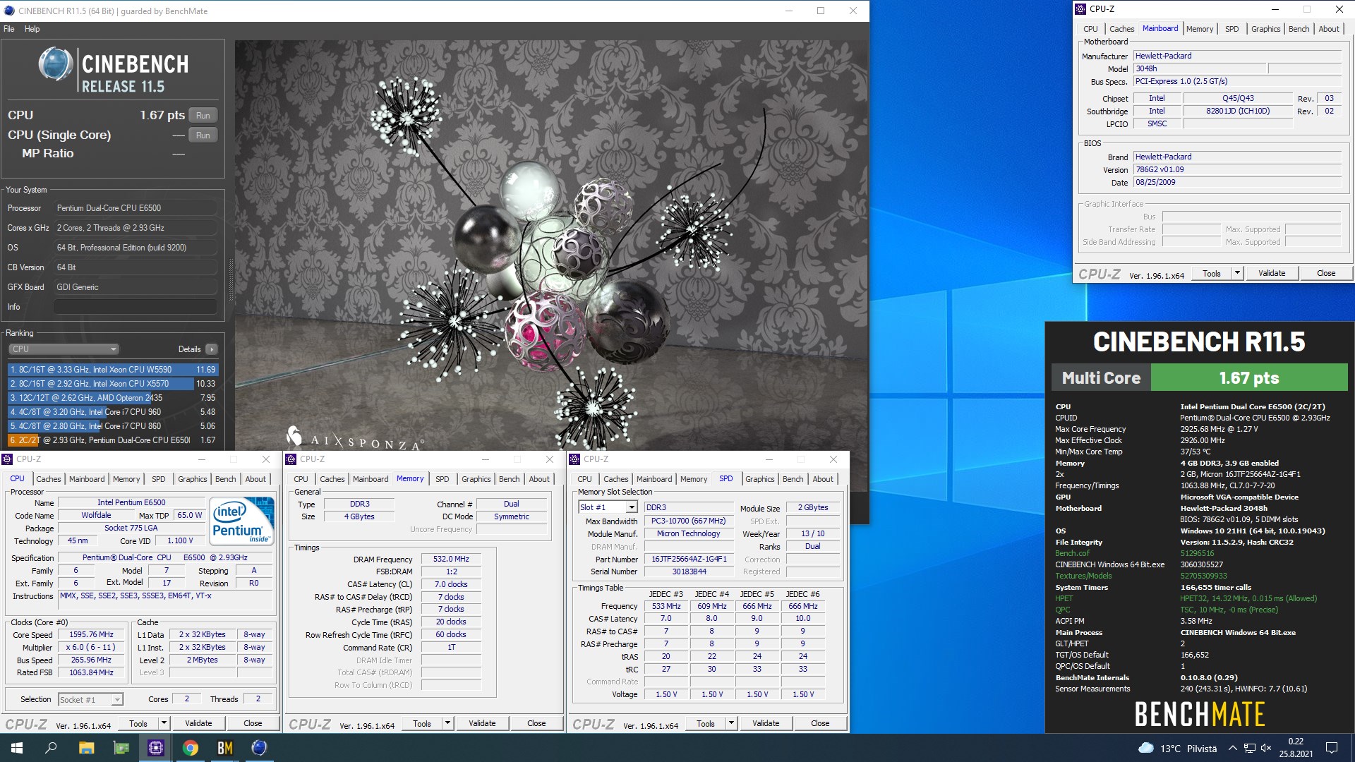Click Close button in CPU-Z SPD window
This screenshot has width=1355, height=762.
pos(820,723)
